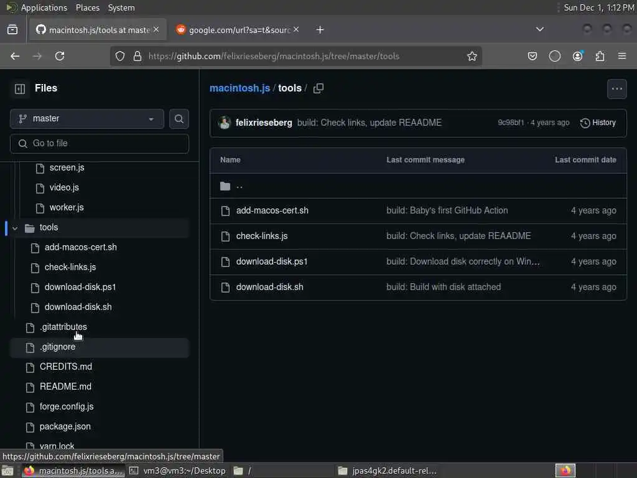637x478 pixels.
Task: Open a new tab with plus
Action: coord(320,30)
